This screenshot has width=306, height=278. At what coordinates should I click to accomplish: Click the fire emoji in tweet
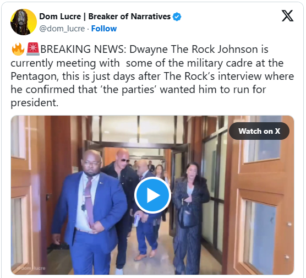(18, 49)
